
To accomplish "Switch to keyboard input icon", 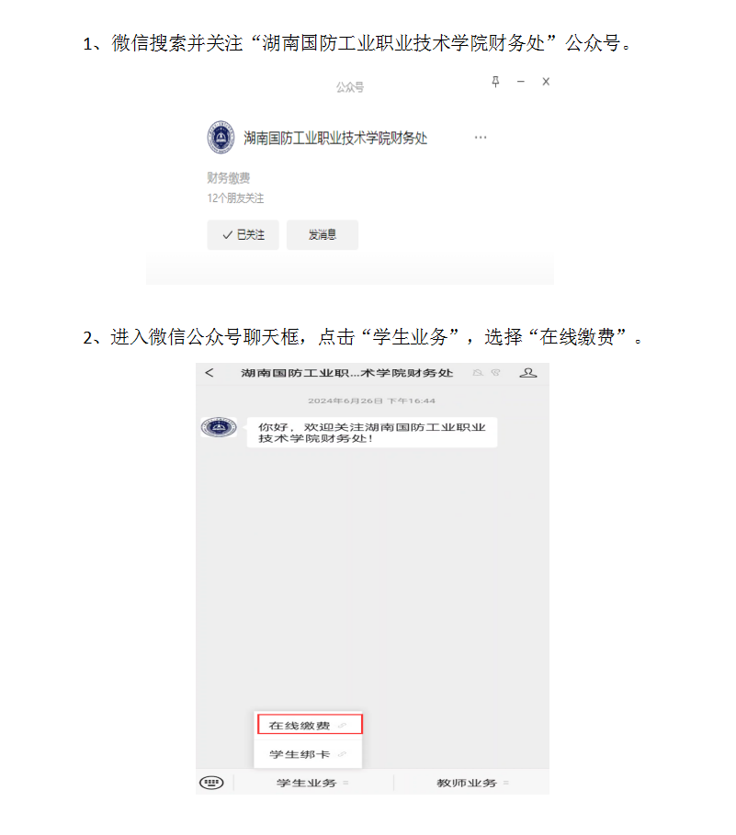I will click(211, 783).
